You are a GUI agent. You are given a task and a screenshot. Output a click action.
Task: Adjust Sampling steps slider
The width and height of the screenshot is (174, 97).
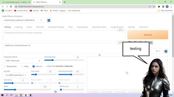[64, 60]
